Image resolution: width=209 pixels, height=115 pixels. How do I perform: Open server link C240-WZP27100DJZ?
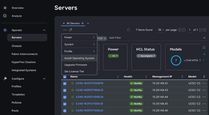coord(90,90)
